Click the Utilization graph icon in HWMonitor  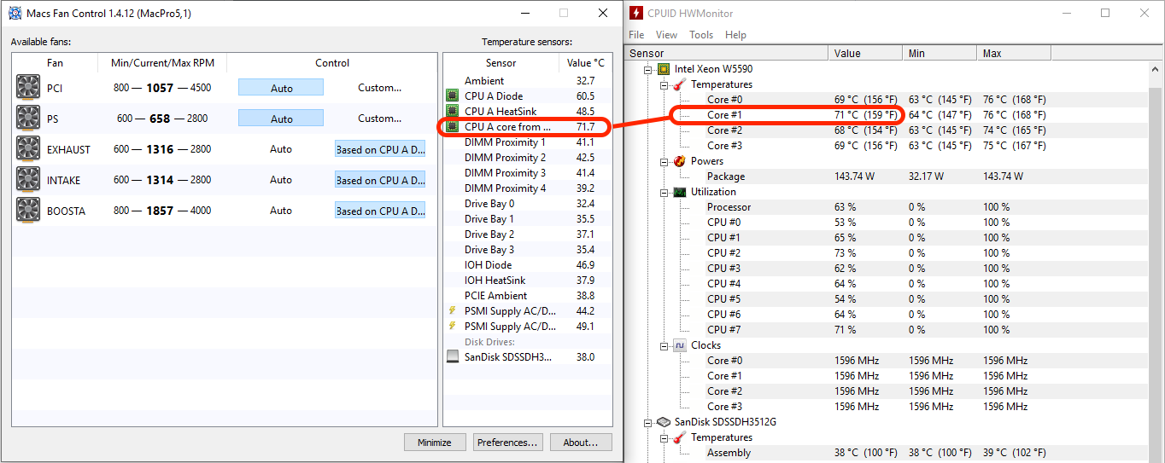[679, 192]
